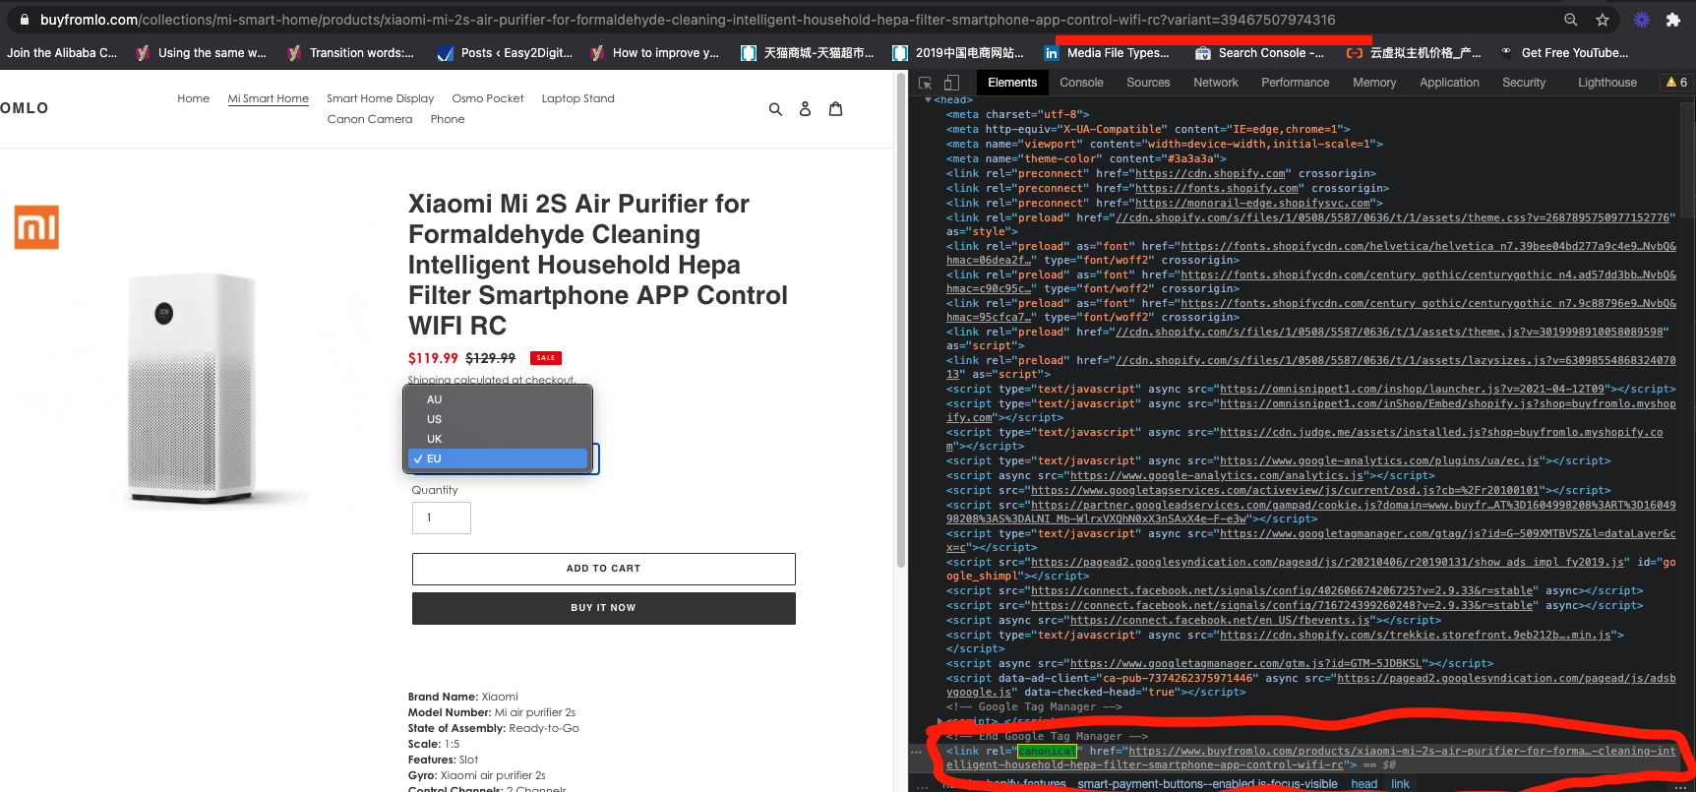Click the site search magnifier icon
Screen dimensions: 1696x792
coord(775,109)
